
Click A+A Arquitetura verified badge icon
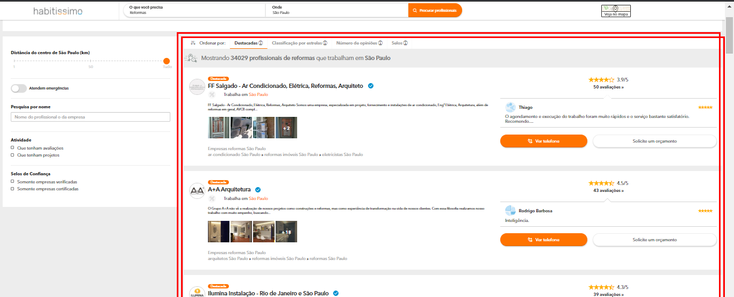tap(258, 190)
